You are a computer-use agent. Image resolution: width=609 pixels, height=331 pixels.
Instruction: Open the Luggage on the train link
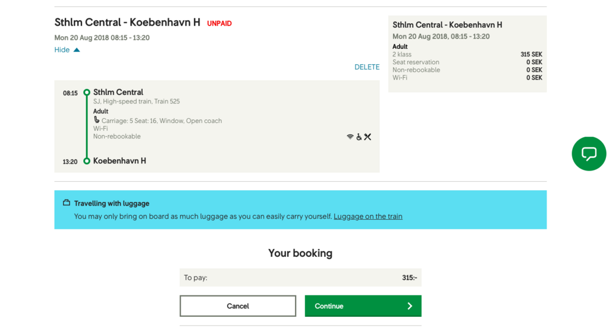point(368,216)
